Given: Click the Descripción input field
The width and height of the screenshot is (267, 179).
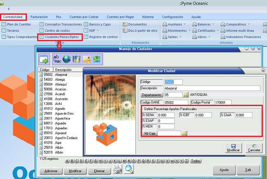Looking at the screenshot, I should (212, 88).
